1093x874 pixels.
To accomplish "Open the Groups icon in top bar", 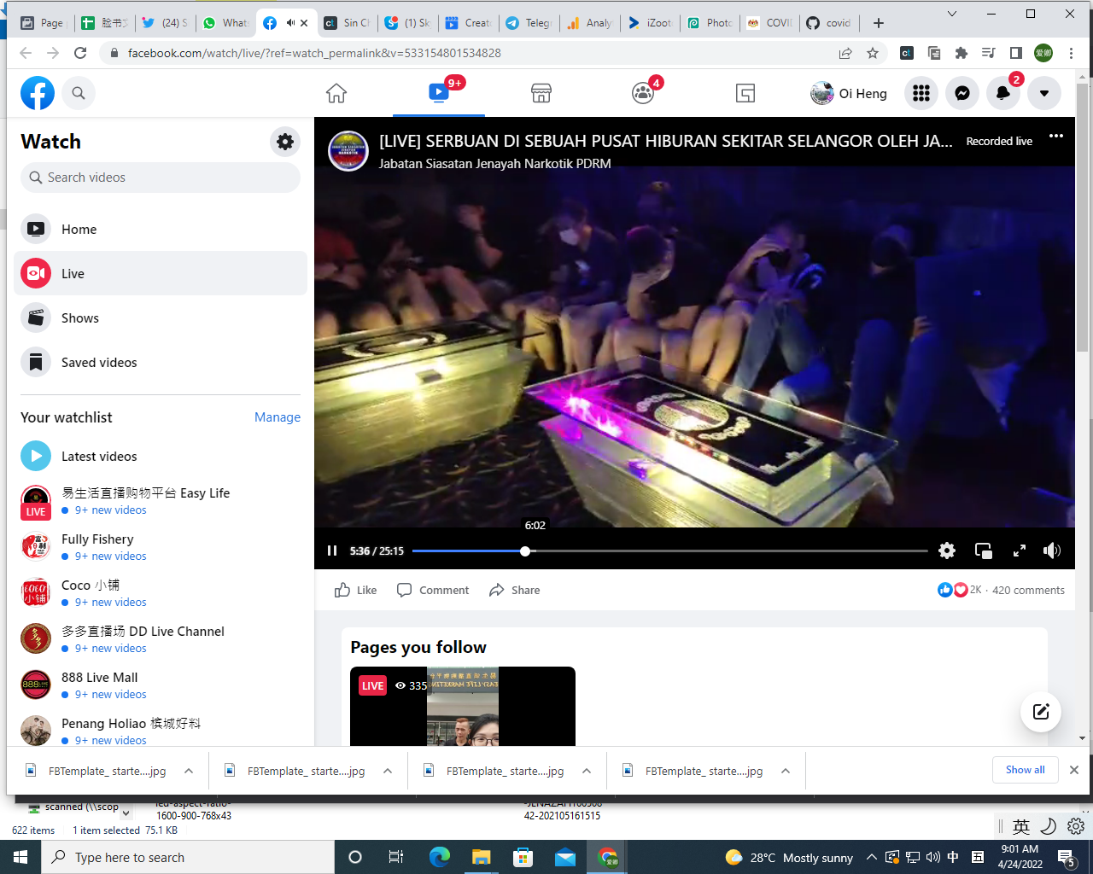I will point(643,93).
